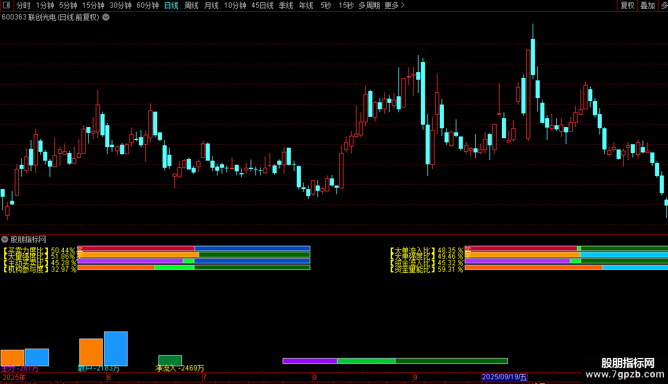Screen dimensions: 668x384
Task: Click the 资金流入比 45.32% label
Action: [426, 263]
